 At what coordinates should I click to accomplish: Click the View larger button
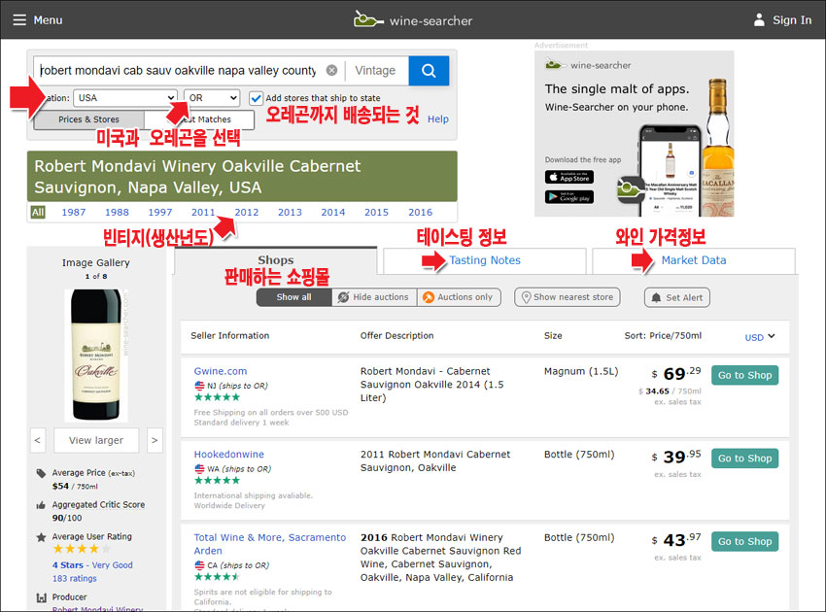(x=96, y=440)
